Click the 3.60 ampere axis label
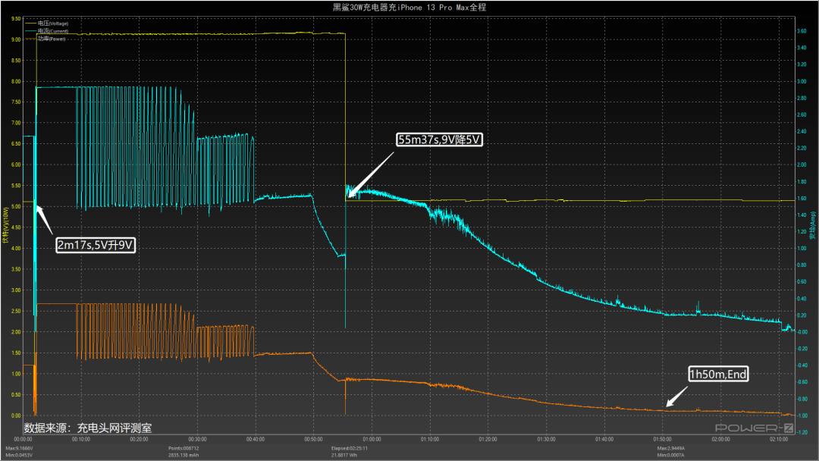Screen dimensions: 819x461 (802, 31)
